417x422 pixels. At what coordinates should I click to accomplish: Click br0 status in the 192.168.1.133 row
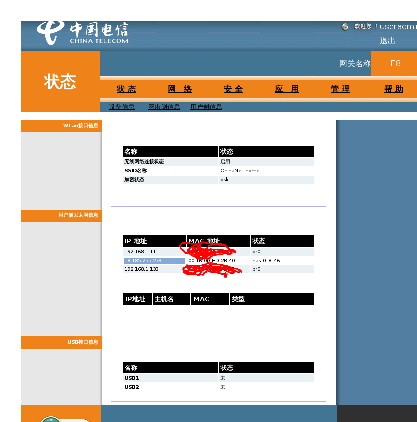(256, 269)
